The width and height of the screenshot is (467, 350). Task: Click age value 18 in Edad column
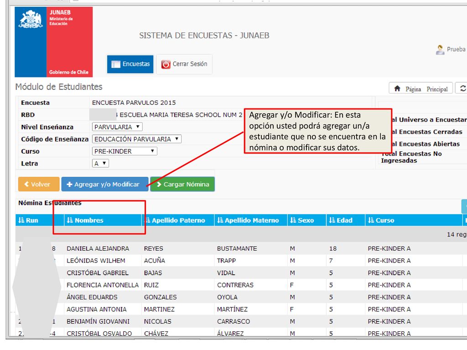pyautogui.click(x=332, y=248)
